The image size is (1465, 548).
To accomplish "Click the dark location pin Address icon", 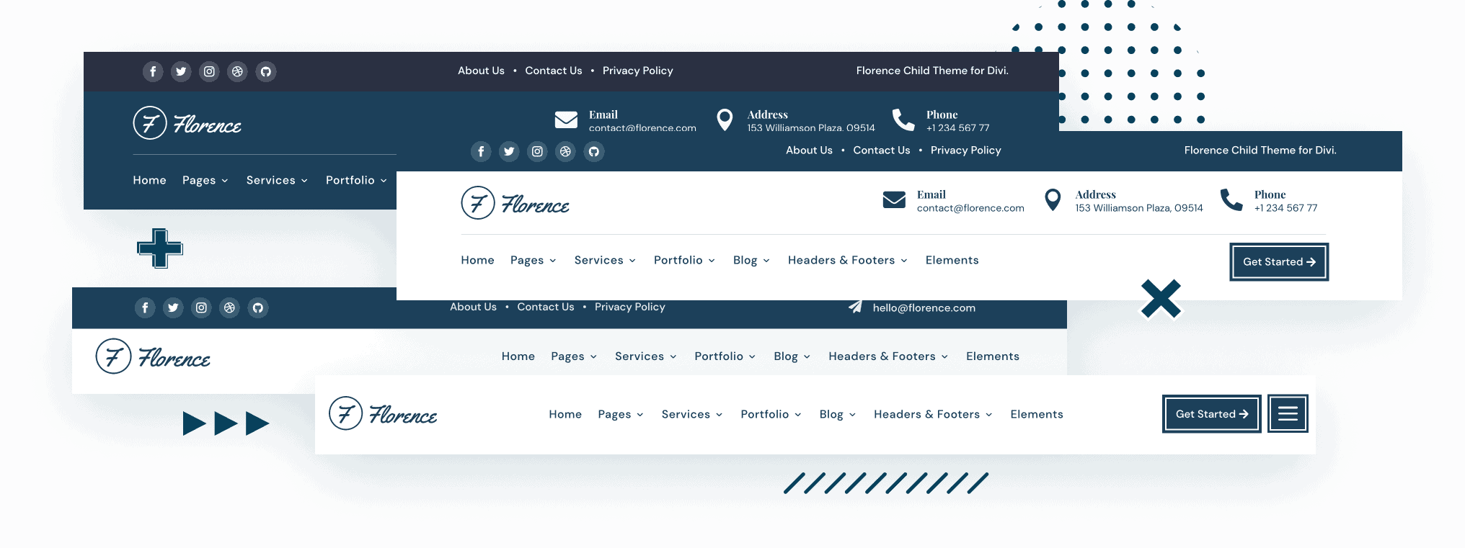I will 1053,199.
